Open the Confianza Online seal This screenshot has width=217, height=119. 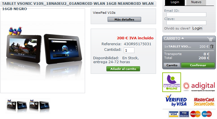pos(172,82)
